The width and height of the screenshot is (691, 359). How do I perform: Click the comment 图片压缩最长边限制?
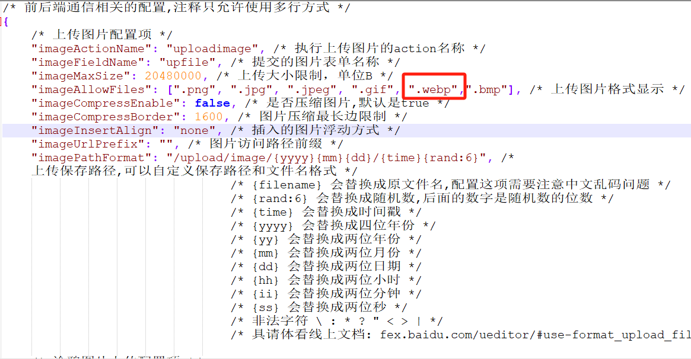click(322, 117)
